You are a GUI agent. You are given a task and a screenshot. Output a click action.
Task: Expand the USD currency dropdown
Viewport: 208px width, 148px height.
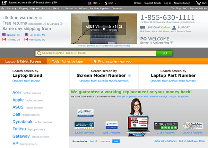[x=112, y=3]
